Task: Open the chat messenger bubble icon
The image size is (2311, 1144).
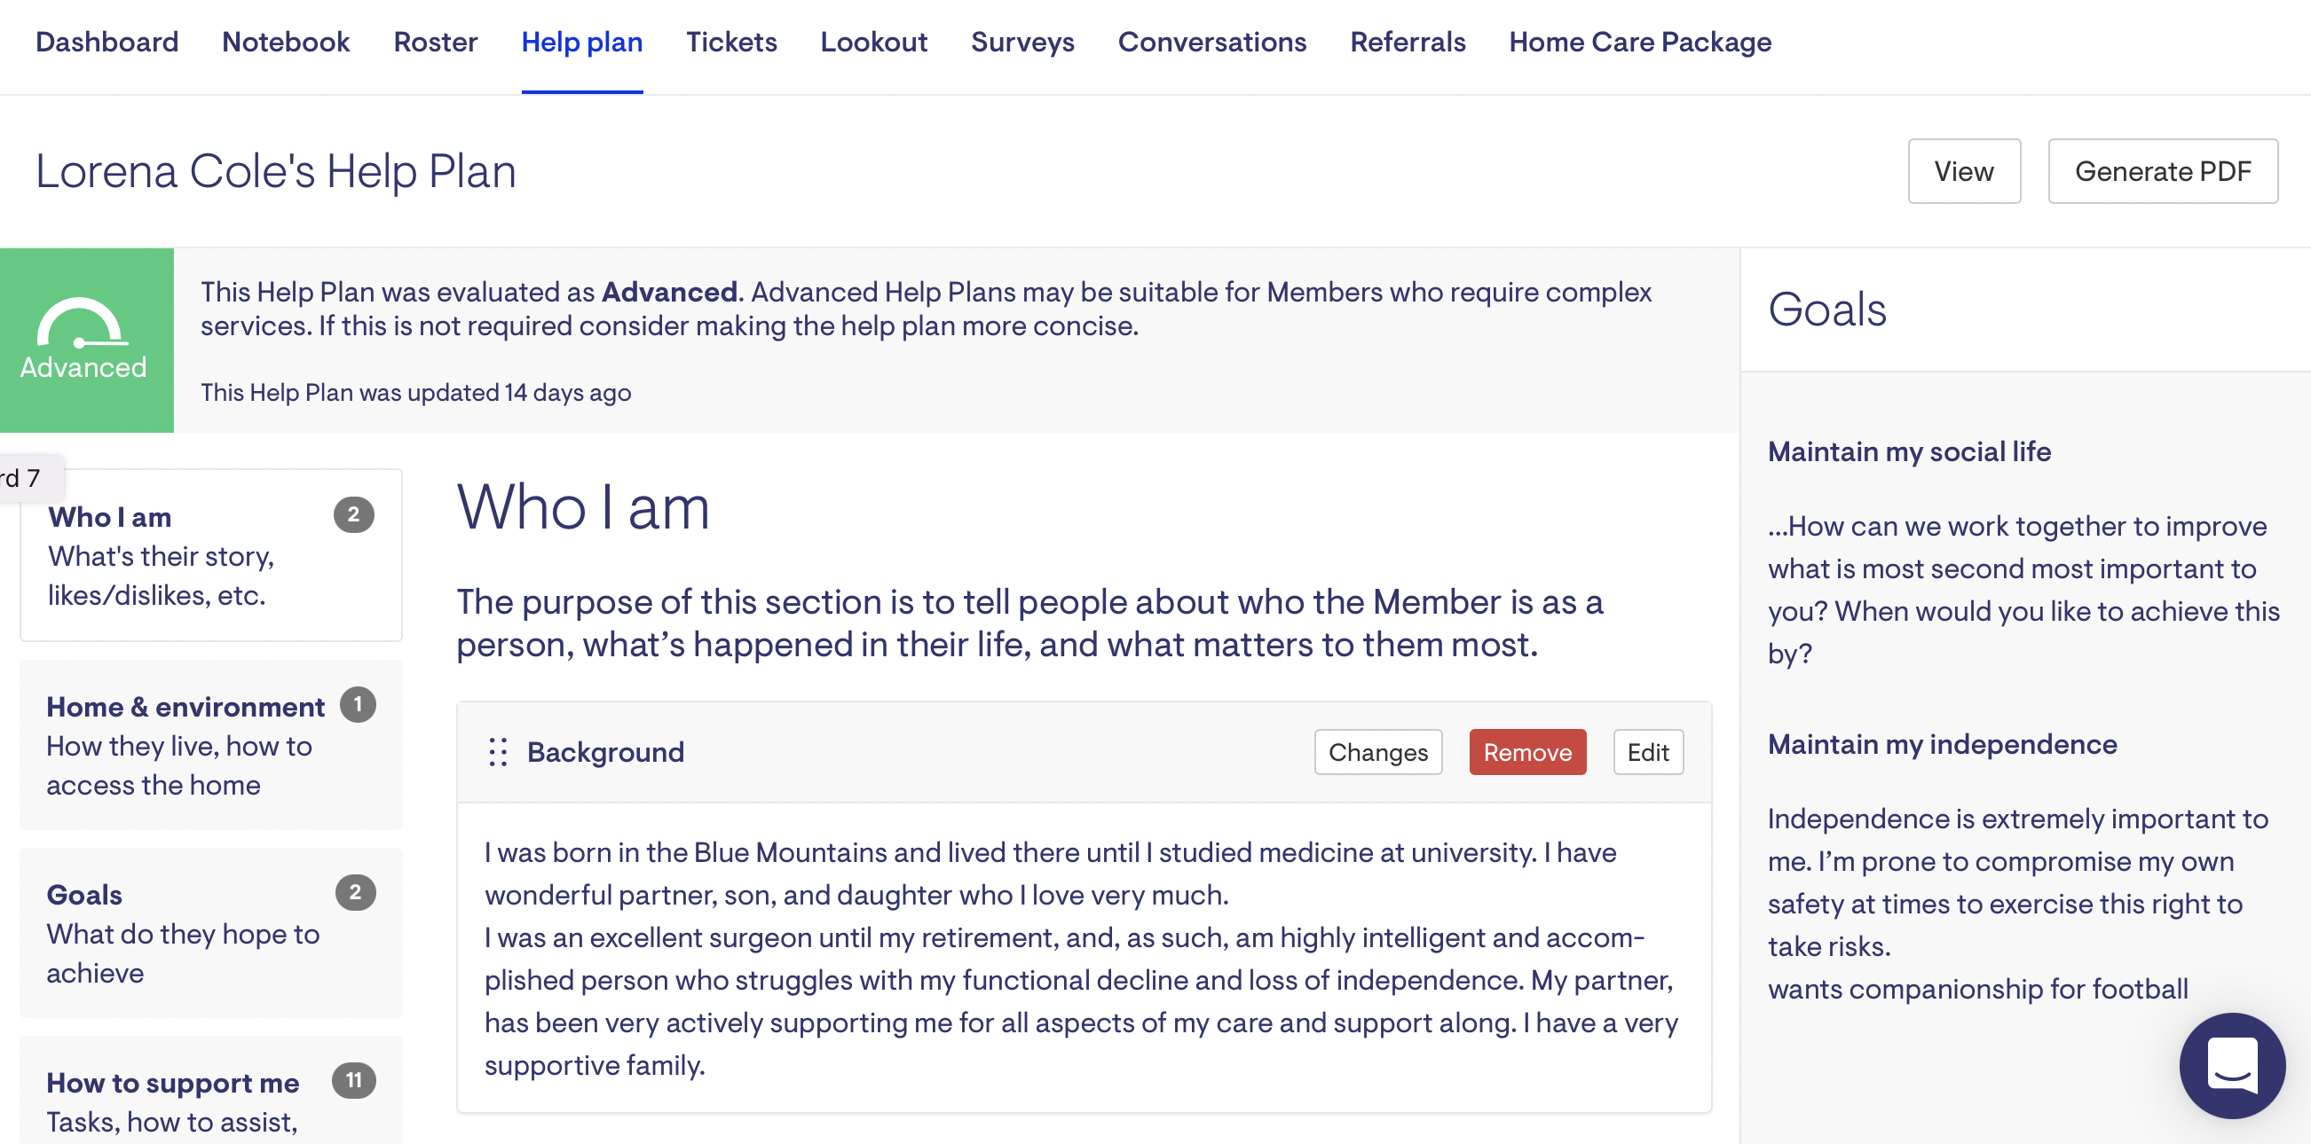Action: pos(2231,1064)
